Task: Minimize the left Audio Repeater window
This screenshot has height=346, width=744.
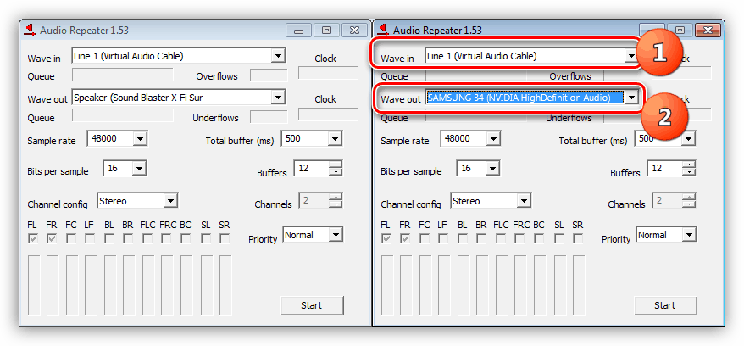Action: click(299, 30)
